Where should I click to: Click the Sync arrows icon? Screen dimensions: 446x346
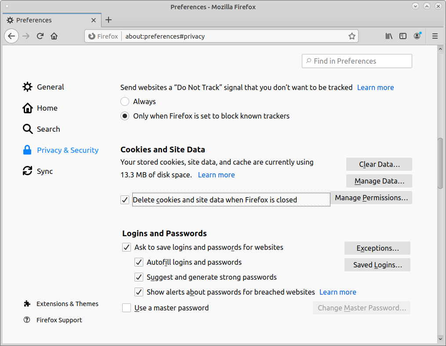click(28, 171)
